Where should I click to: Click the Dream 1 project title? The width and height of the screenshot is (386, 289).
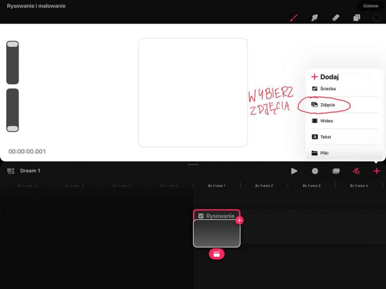30,171
